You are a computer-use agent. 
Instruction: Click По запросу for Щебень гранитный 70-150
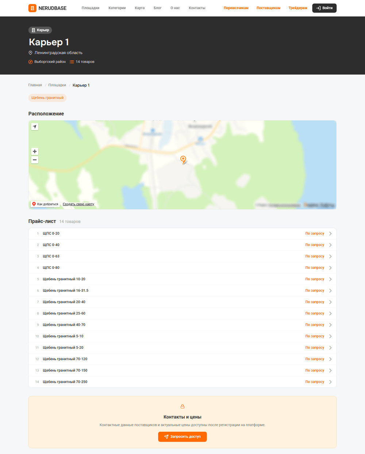[315, 370]
